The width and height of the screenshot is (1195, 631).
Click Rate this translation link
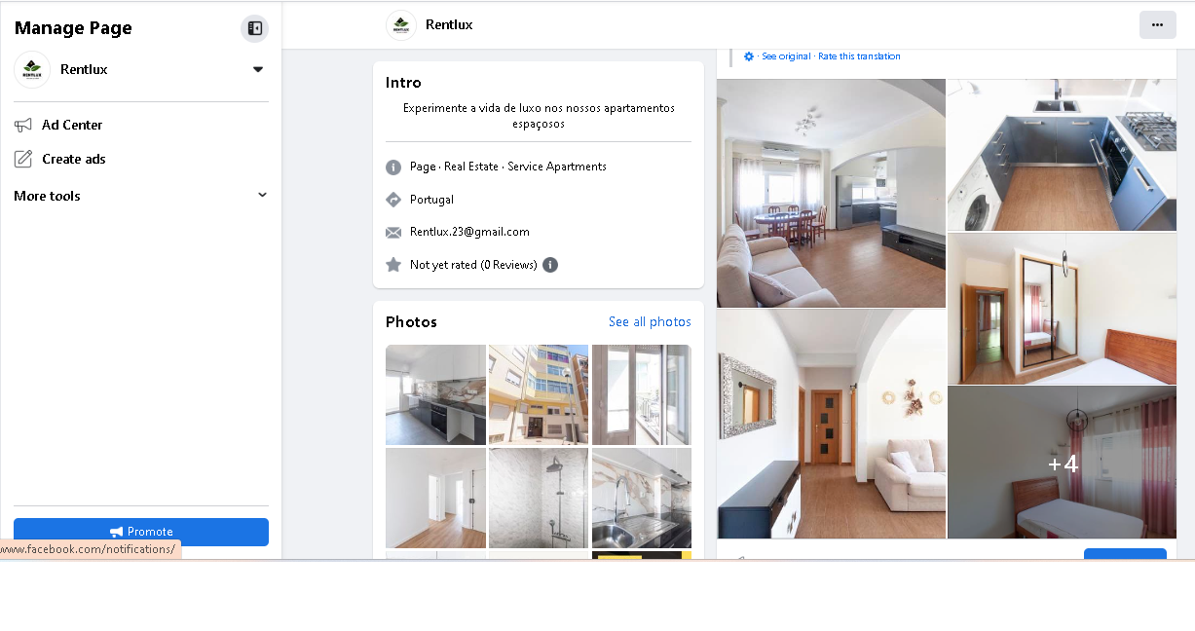pos(859,56)
